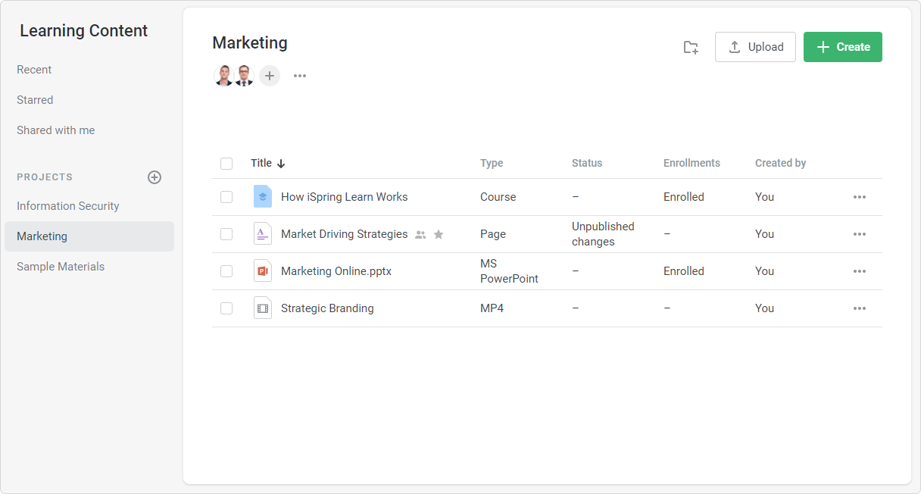Check the How iSpring Learn Works checkbox
The image size is (921, 494).
(226, 197)
